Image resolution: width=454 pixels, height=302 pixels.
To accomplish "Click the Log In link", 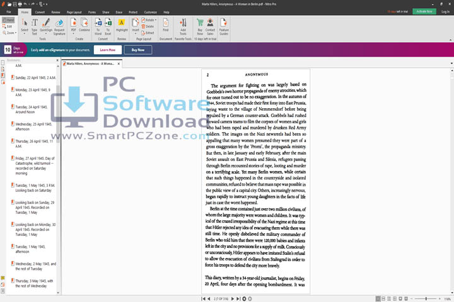I will tap(445, 11).
